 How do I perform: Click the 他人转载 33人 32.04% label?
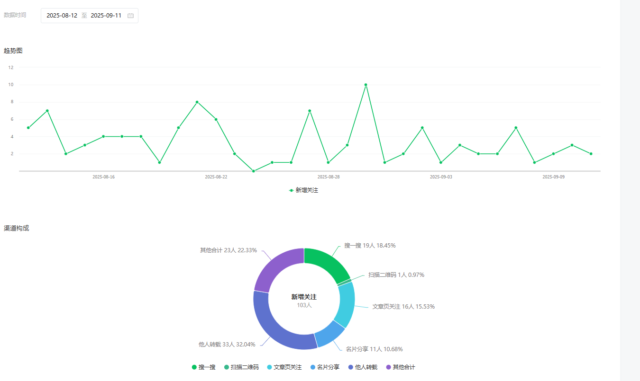(x=227, y=345)
